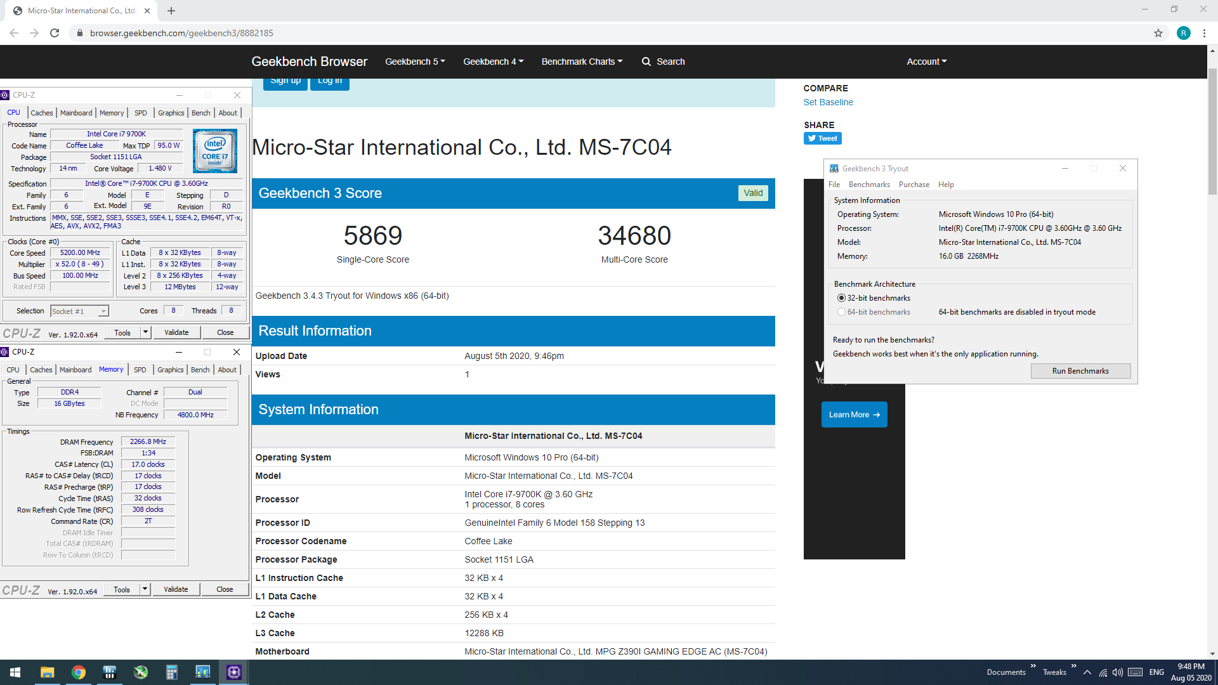Click the Learn More button
Viewport: 1218px width, 685px height.
point(854,415)
